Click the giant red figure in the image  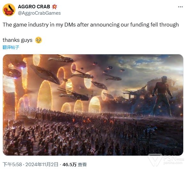coord(162,96)
